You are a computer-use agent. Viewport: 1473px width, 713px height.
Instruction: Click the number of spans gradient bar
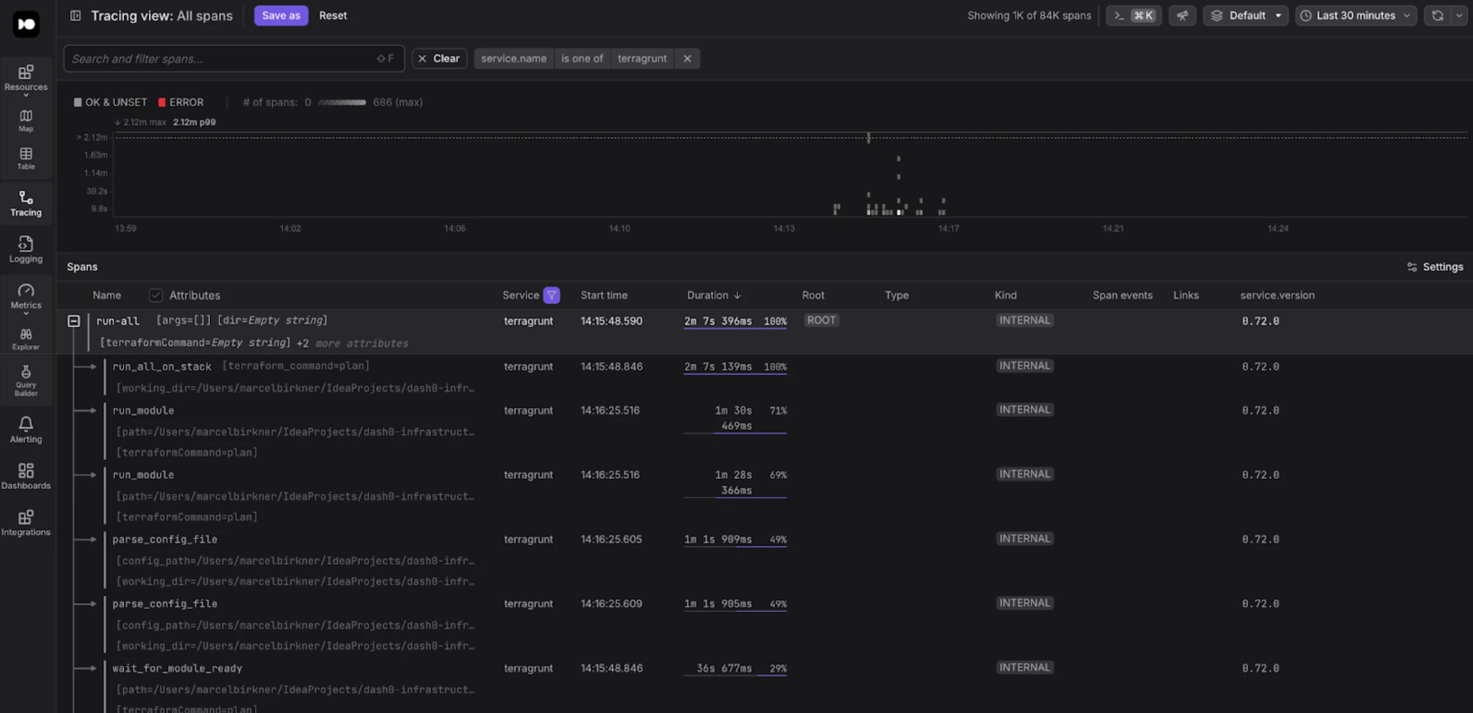pyautogui.click(x=342, y=102)
